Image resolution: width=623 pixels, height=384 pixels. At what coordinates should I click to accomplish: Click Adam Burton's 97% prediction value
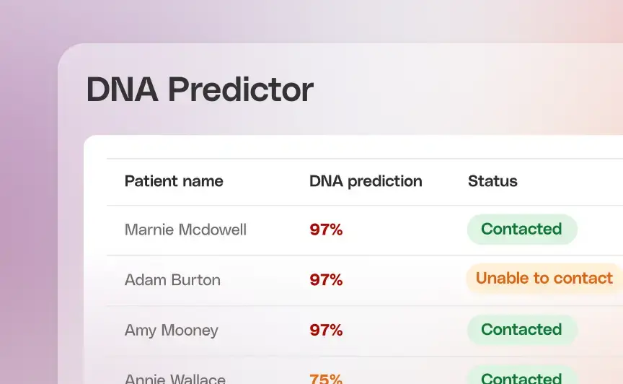(x=326, y=280)
